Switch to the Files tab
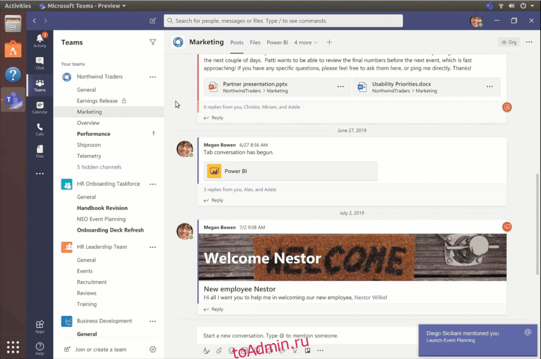The width and height of the screenshot is (541, 359). coord(255,43)
